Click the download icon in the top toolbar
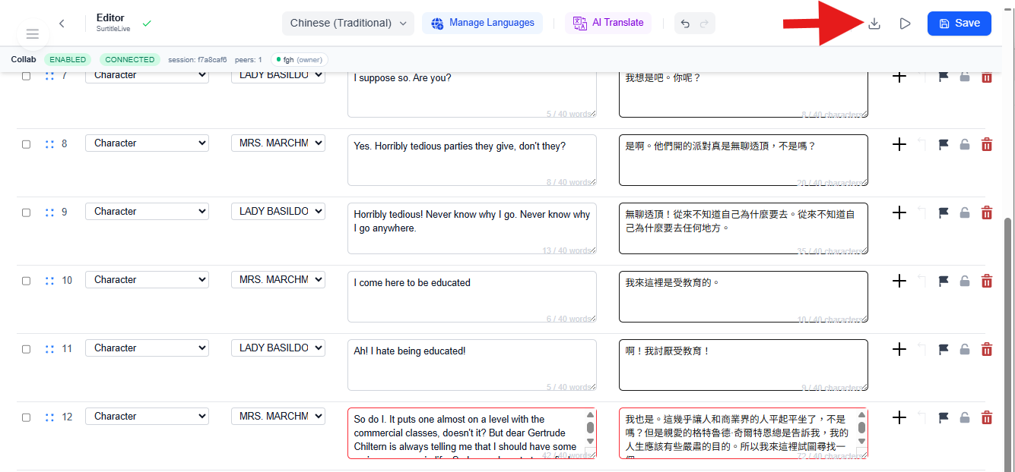The image size is (1015, 472). [874, 24]
